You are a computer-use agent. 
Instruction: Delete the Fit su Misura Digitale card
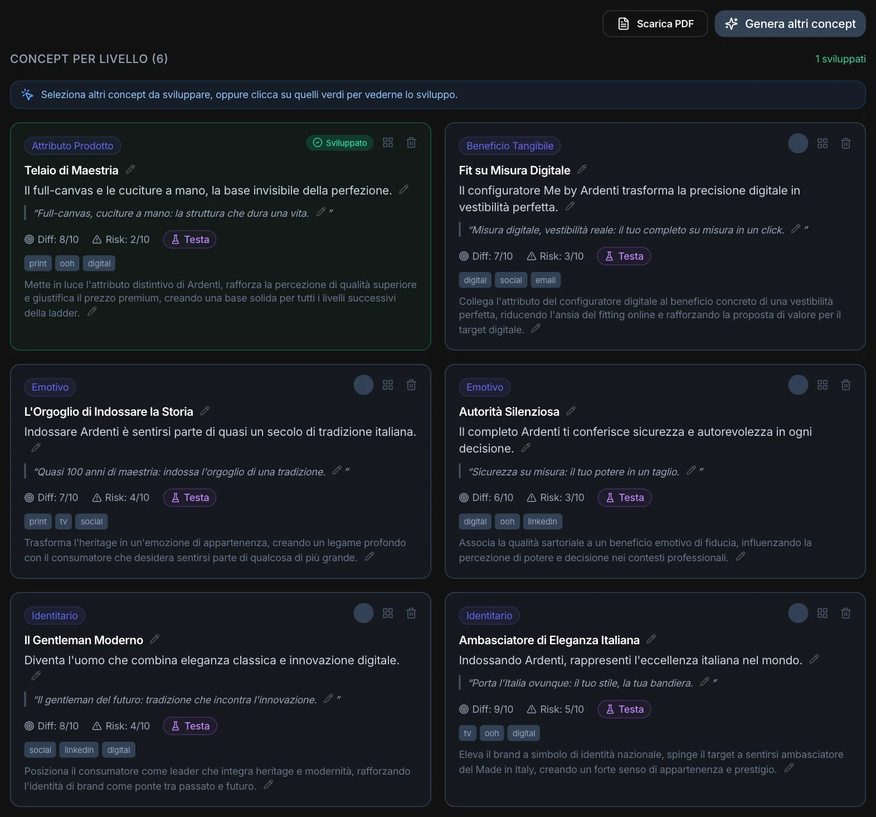[x=846, y=143]
